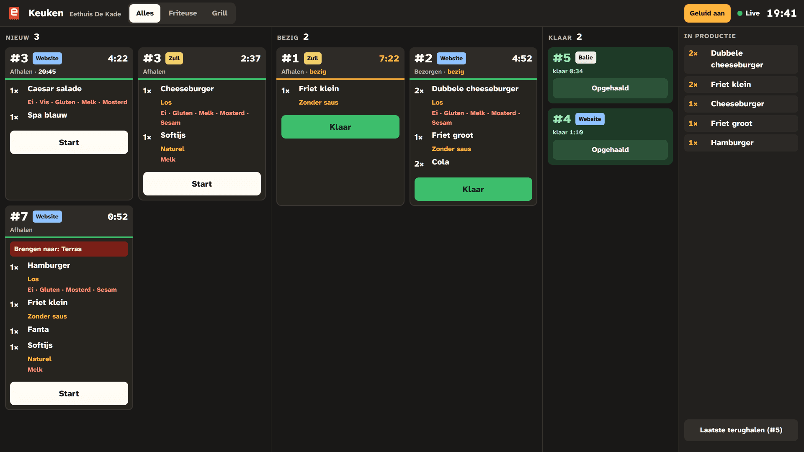
Task: Click Dubbele cheeseburger in In Productie list
Action: pyautogui.click(x=741, y=59)
